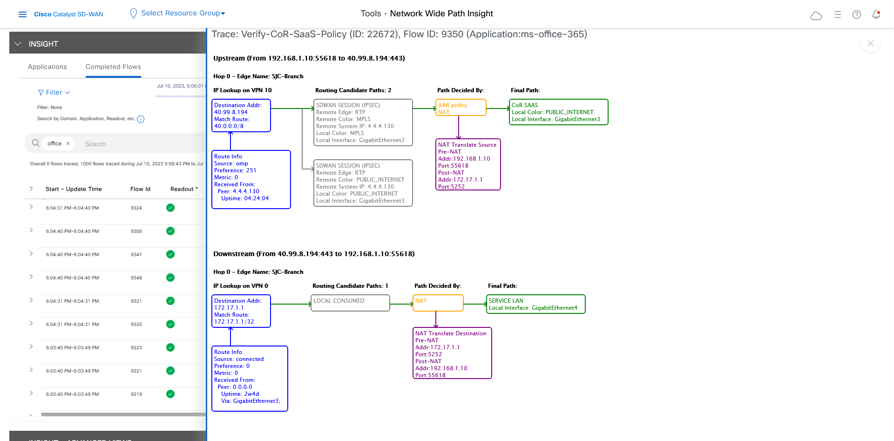Expand all rows via header chevron

31,189
